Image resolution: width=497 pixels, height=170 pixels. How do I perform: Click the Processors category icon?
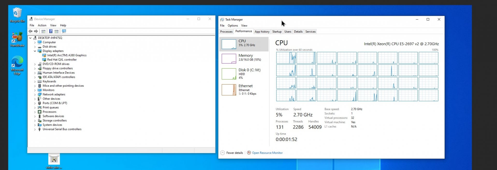point(40,112)
